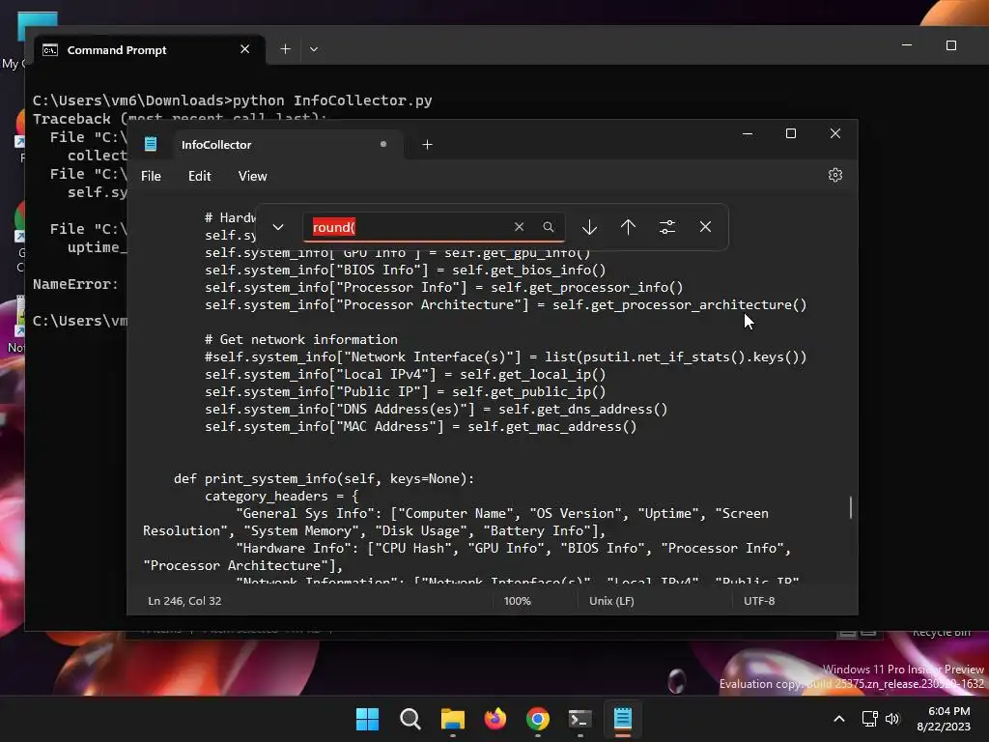Screen dimensions: 989x742
Task: Click the NameError: line in Command Prompt
Action: click(75, 285)
